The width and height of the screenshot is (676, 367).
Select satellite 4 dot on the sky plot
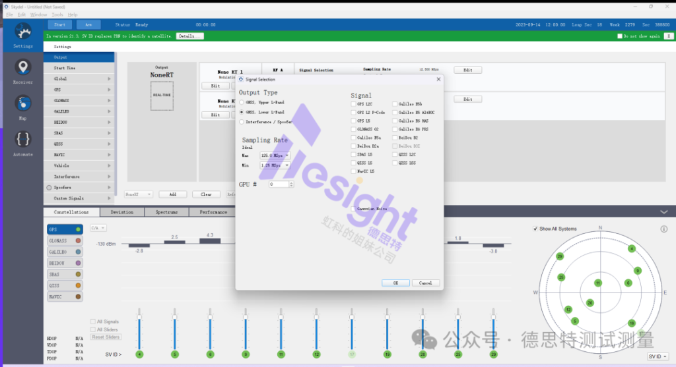point(632,248)
